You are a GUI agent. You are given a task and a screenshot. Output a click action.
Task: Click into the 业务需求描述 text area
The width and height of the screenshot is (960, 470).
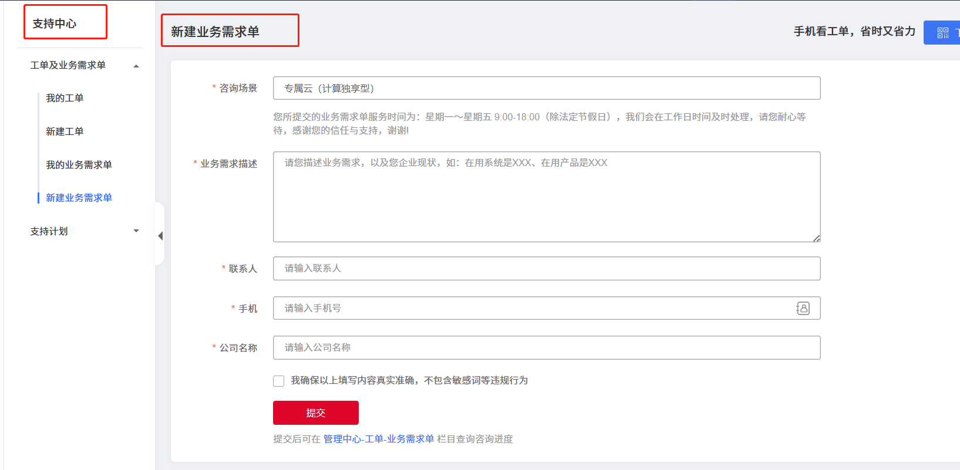tap(546, 197)
